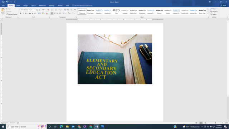Viewport: 229px width, 129px height.
Task: Apply the yellow Text Highlight Color
Action: click(x=43, y=14)
